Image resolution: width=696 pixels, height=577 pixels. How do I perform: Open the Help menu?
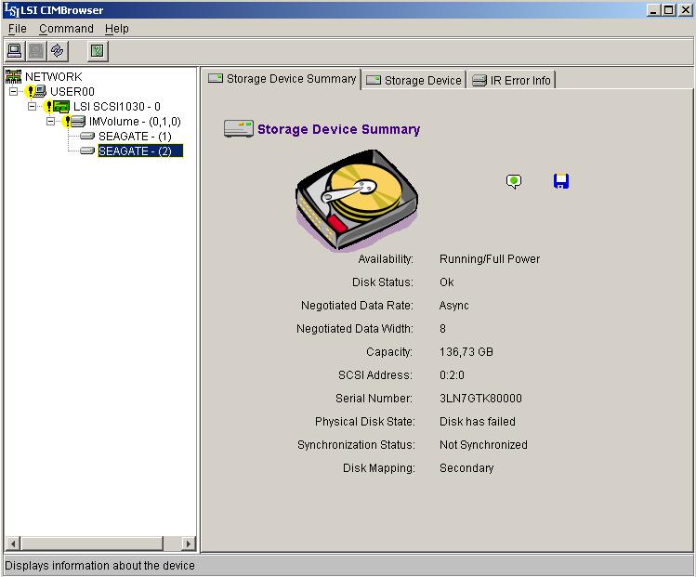117,29
